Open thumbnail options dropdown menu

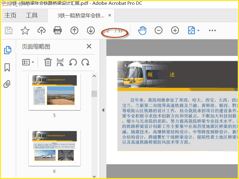pos(28,62)
